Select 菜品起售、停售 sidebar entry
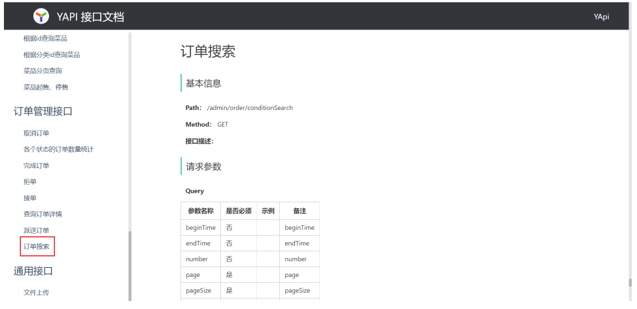Image resolution: width=637 pixels, height=309 pixels. click(46, 87)
